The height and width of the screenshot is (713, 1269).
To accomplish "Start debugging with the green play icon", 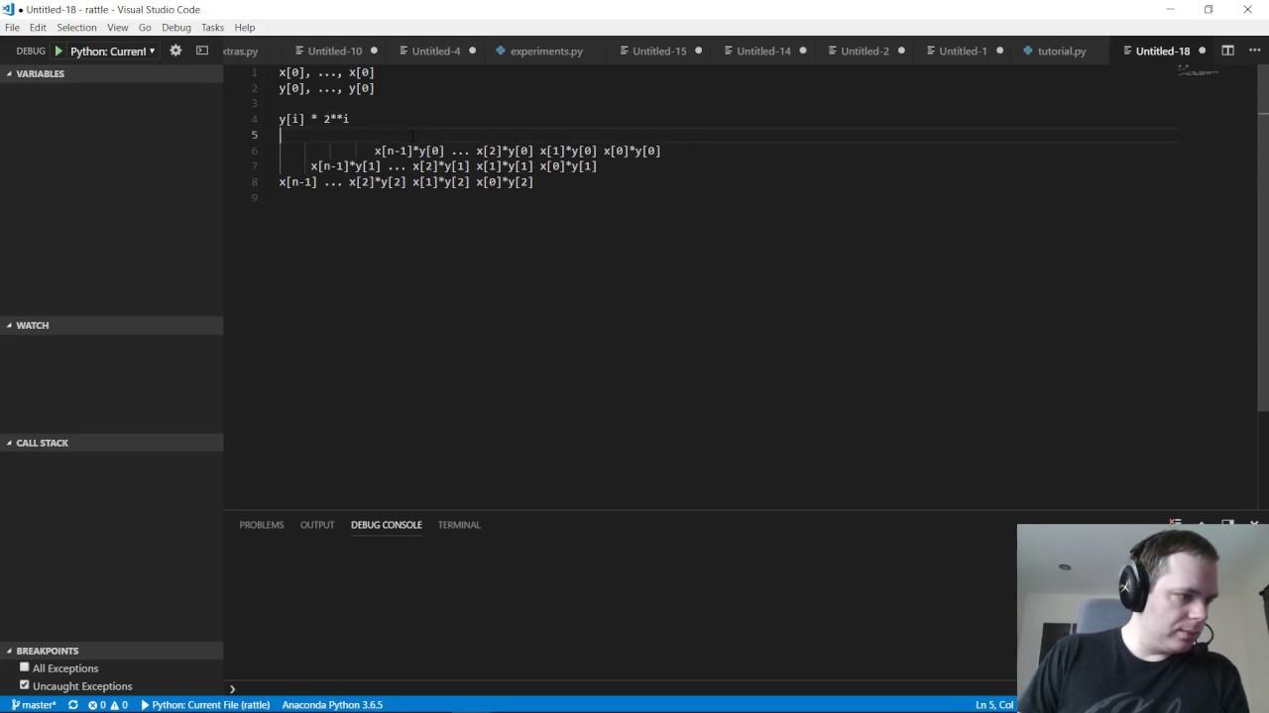I will click(x=58, y=51).
